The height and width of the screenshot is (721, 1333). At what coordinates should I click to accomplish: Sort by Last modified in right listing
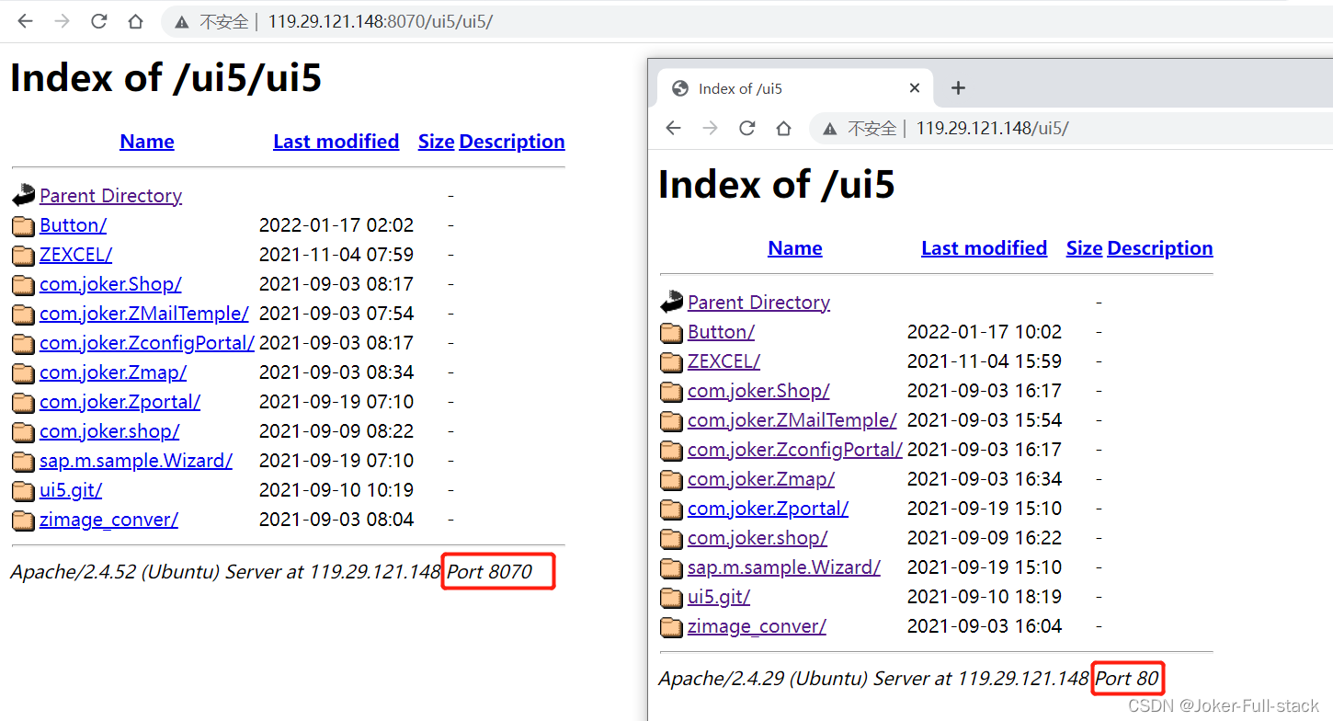984,248
